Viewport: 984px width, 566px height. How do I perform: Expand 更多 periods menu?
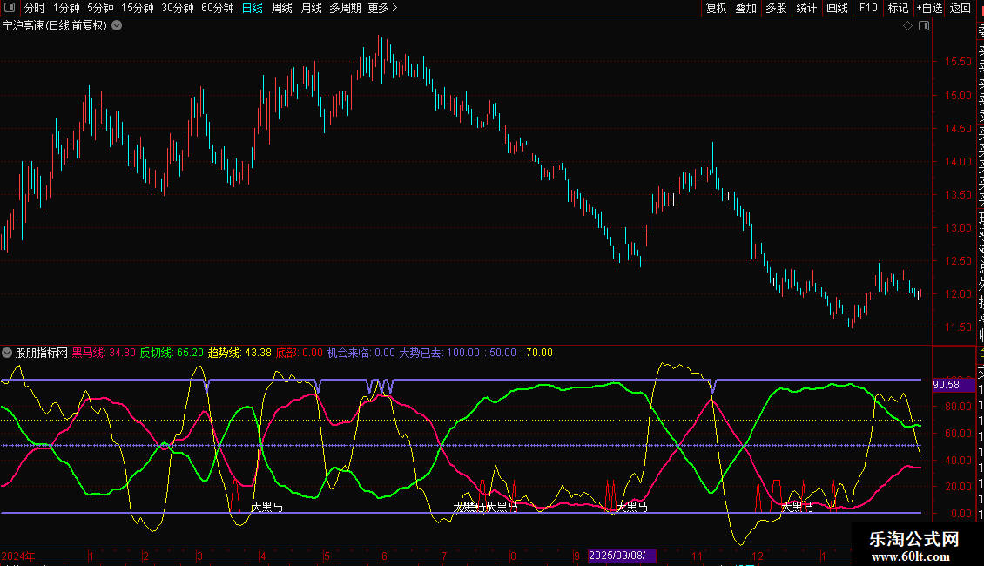coord(382,8)
